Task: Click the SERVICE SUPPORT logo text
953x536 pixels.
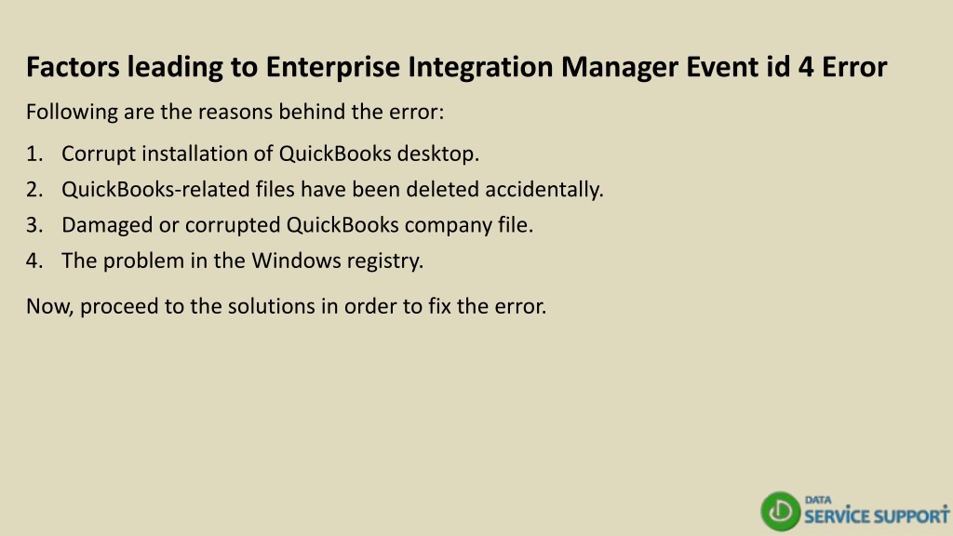Action: (x=877, y=516)
